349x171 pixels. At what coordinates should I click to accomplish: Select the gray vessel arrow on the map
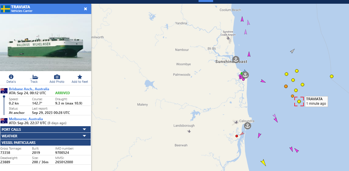(292, 51)
